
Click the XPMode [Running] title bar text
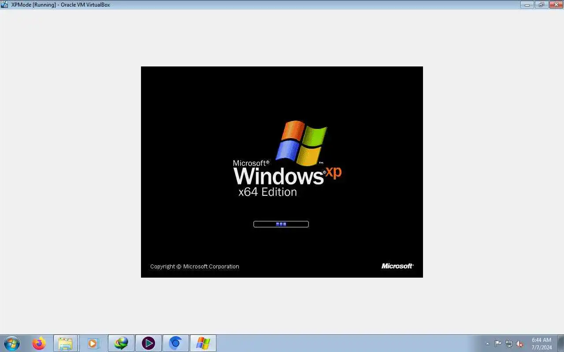coord(60,5)
